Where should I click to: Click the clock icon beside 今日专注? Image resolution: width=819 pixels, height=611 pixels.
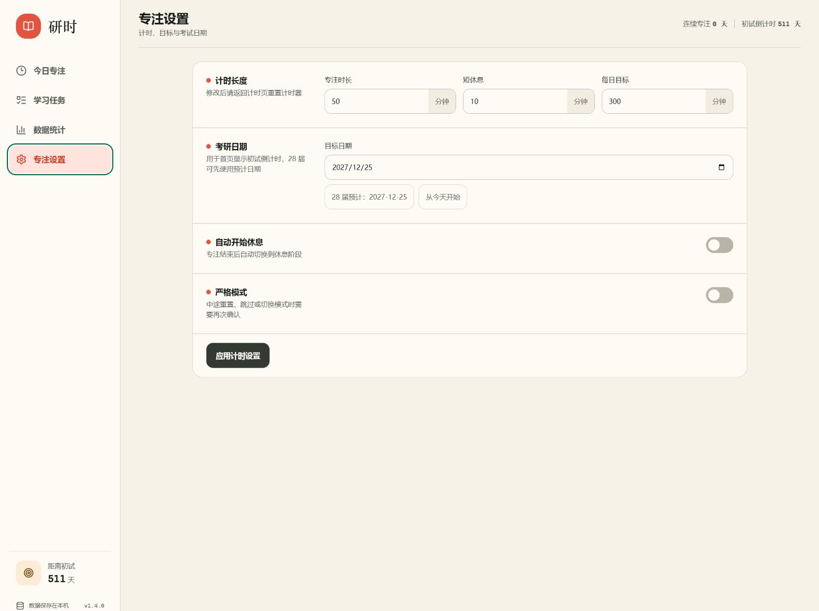click(x=21, y=71)
